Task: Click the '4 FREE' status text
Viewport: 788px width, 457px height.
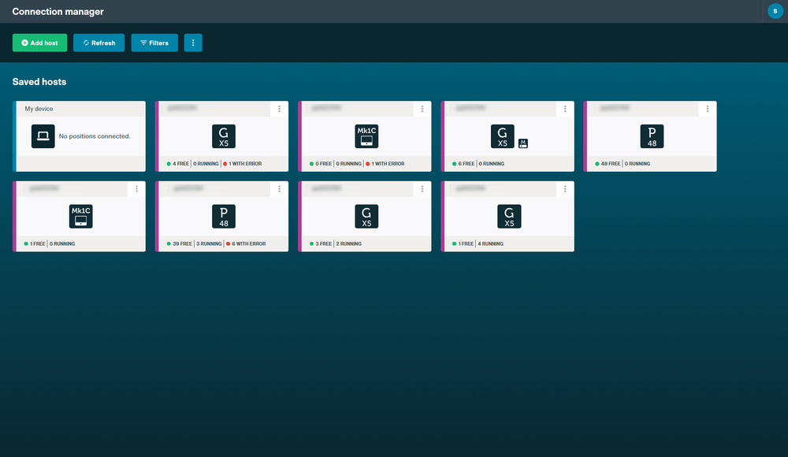Action: click(x=181, y=164)
